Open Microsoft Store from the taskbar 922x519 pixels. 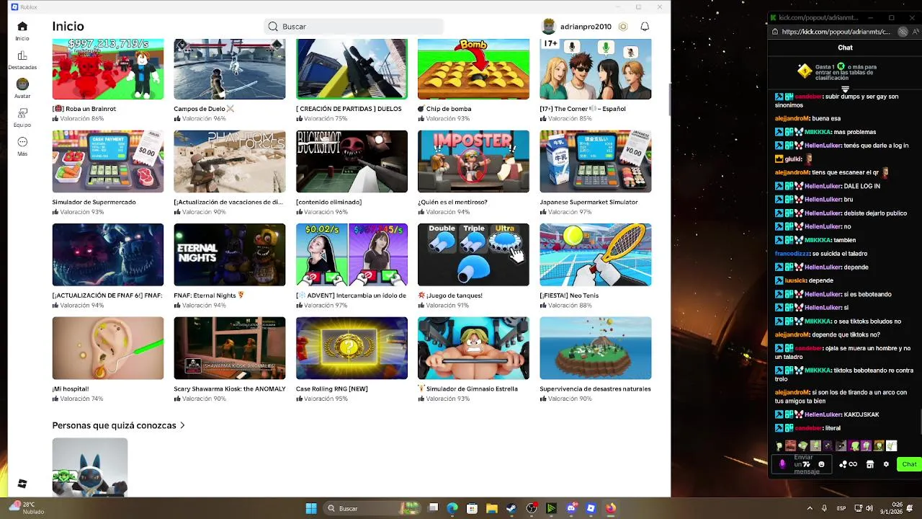473,508
